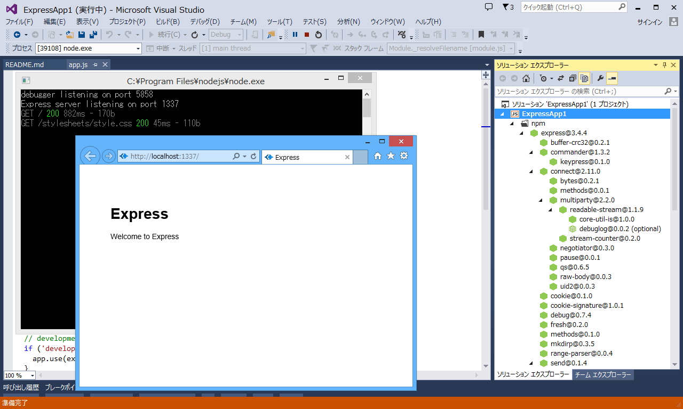This screenshot has width=683, height=409.
Task: Open the browser Home icon
Action: click(x=378, y=156)
